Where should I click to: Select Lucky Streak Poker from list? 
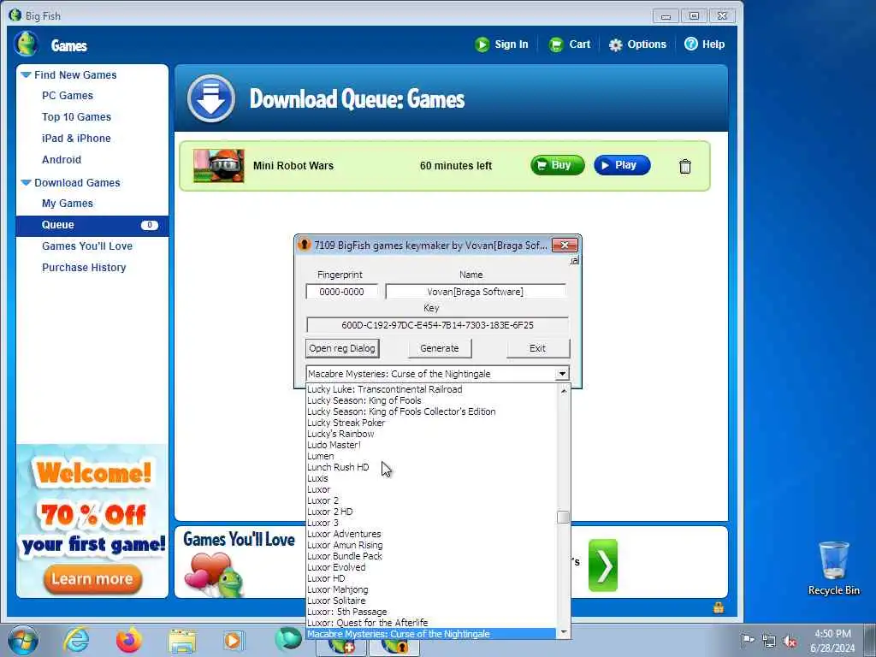[x=431, y=423]
